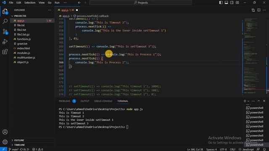Go forward using the navigation arrow

[x=85, y=3]
